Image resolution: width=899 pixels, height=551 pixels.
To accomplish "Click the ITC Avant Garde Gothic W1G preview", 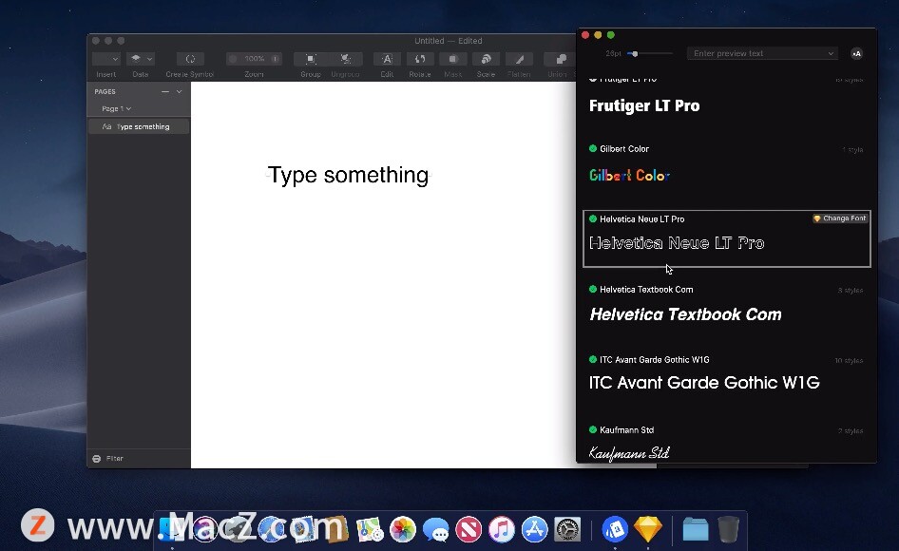I will pos(704,383).
